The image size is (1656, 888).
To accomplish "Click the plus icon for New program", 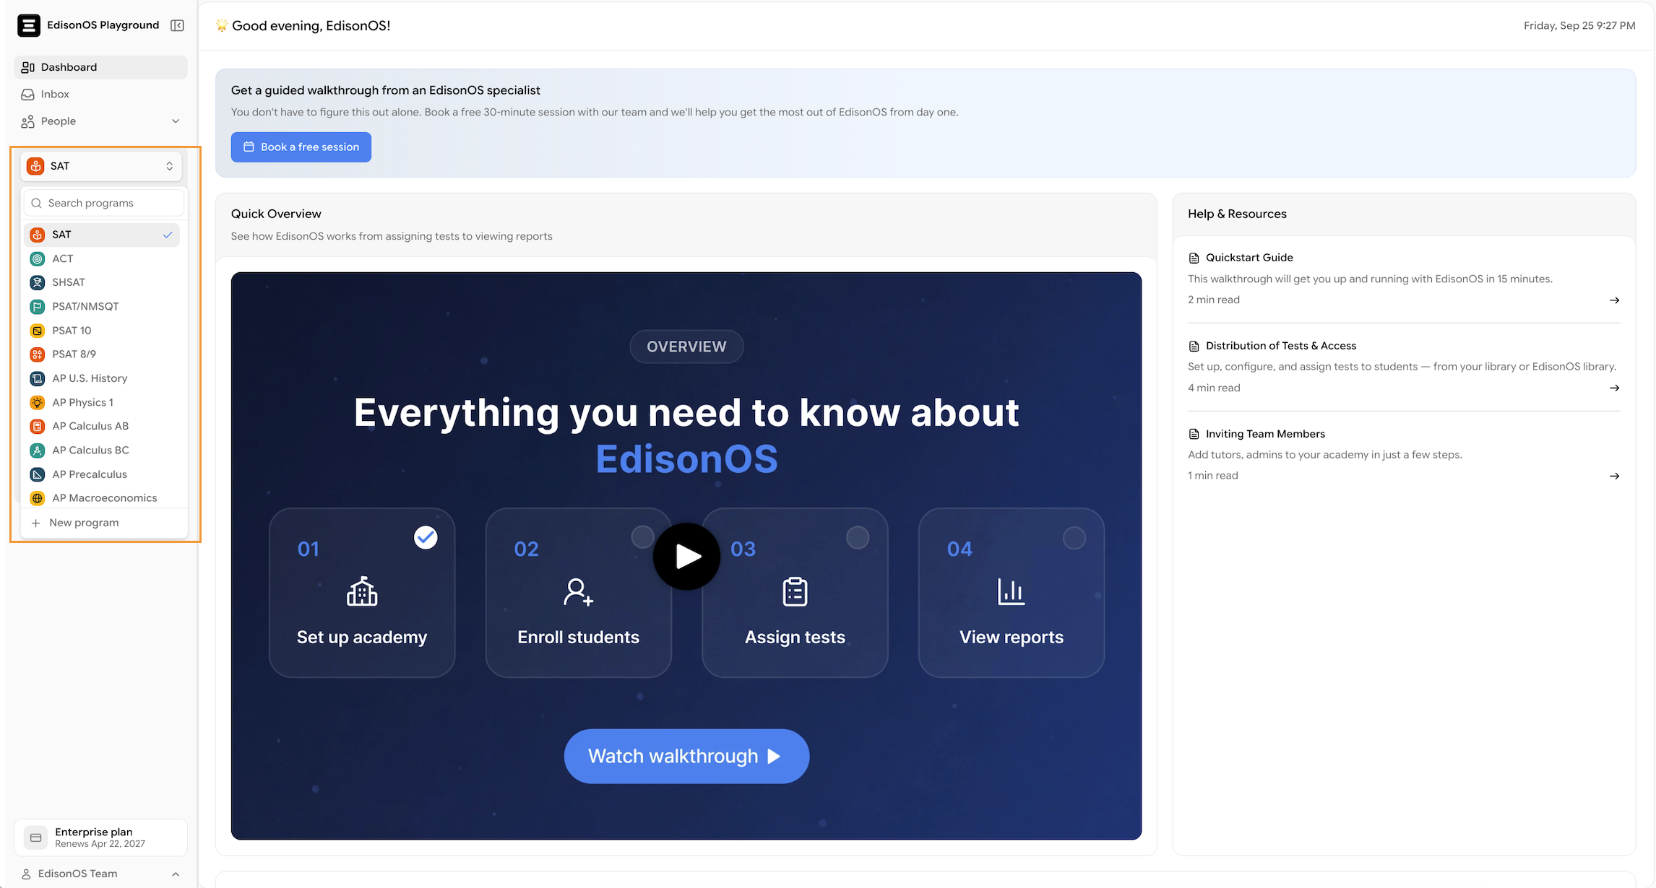I will pos(35,523).
